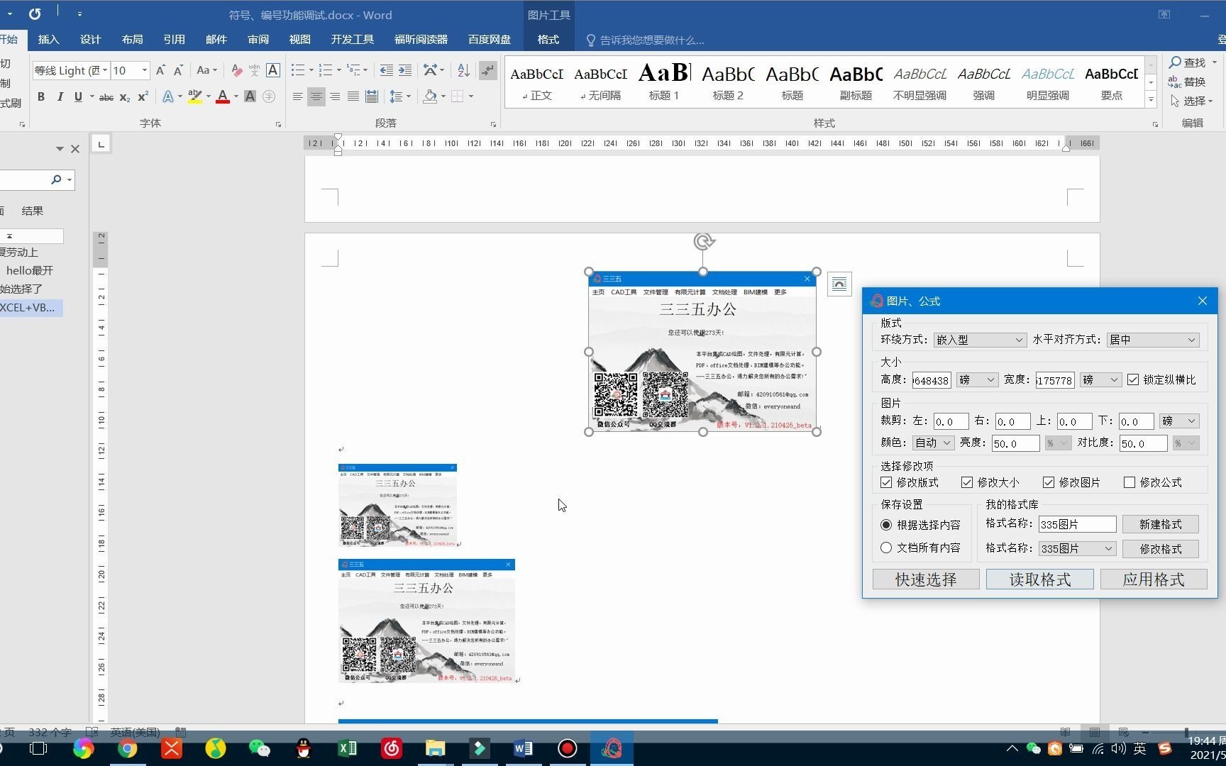Apply text highlight color

coord(194,96)
